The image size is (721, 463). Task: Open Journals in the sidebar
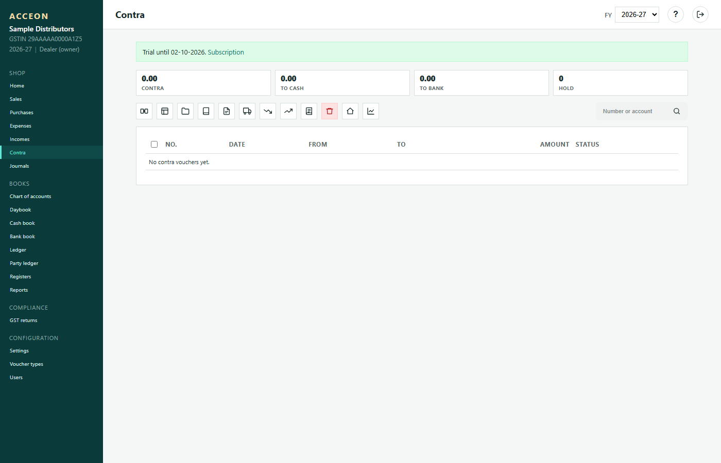(51, 166)
